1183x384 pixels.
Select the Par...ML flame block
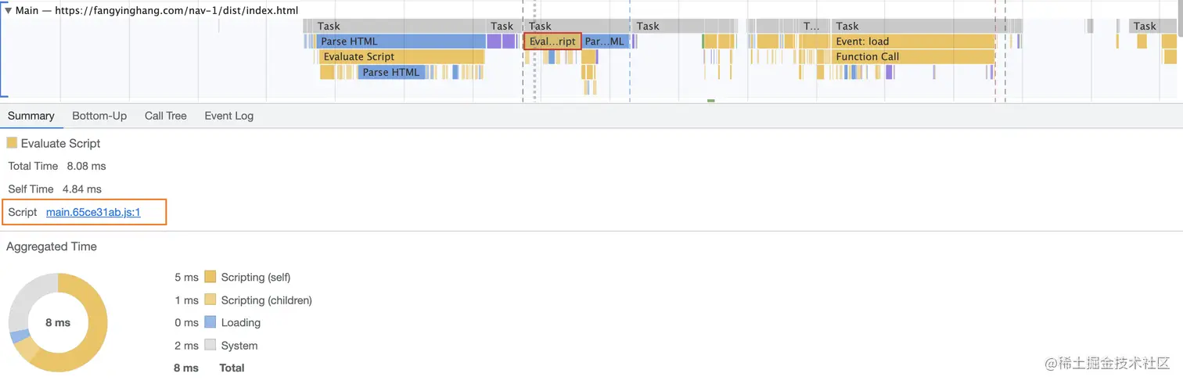606,41
